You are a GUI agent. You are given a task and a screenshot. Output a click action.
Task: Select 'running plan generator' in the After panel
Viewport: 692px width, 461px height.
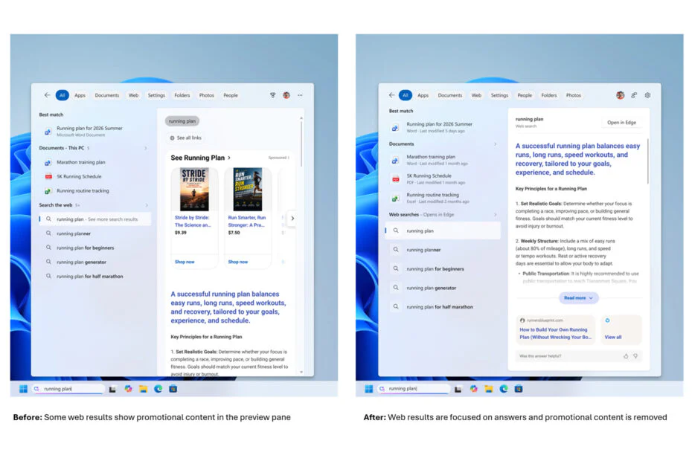442,288
